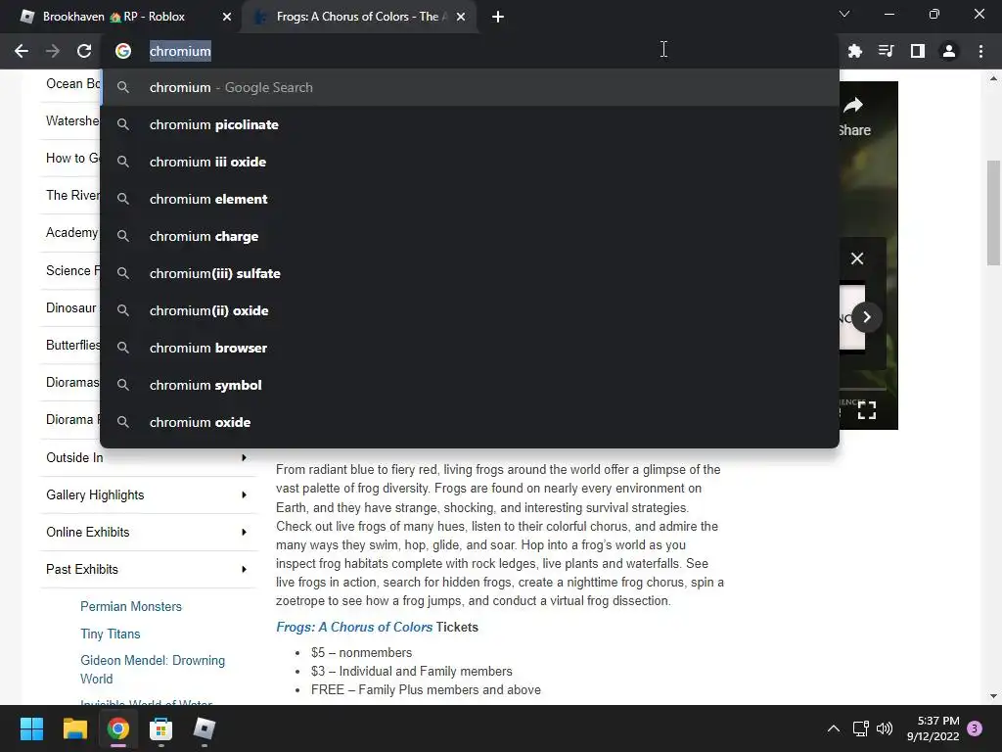Viewport: 1002px width, 752px height.
Task: Open the Gallery Highlights sidebar link
Action: coord(95,494)
